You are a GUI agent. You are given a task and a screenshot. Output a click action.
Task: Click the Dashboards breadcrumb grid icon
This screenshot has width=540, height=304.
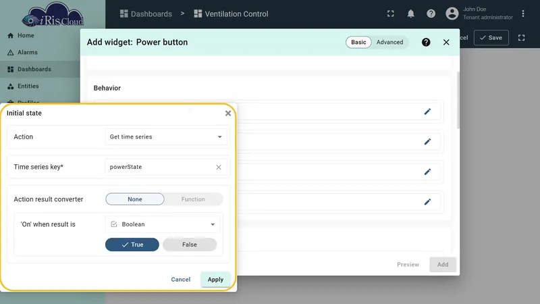click(x=124, y=14)
